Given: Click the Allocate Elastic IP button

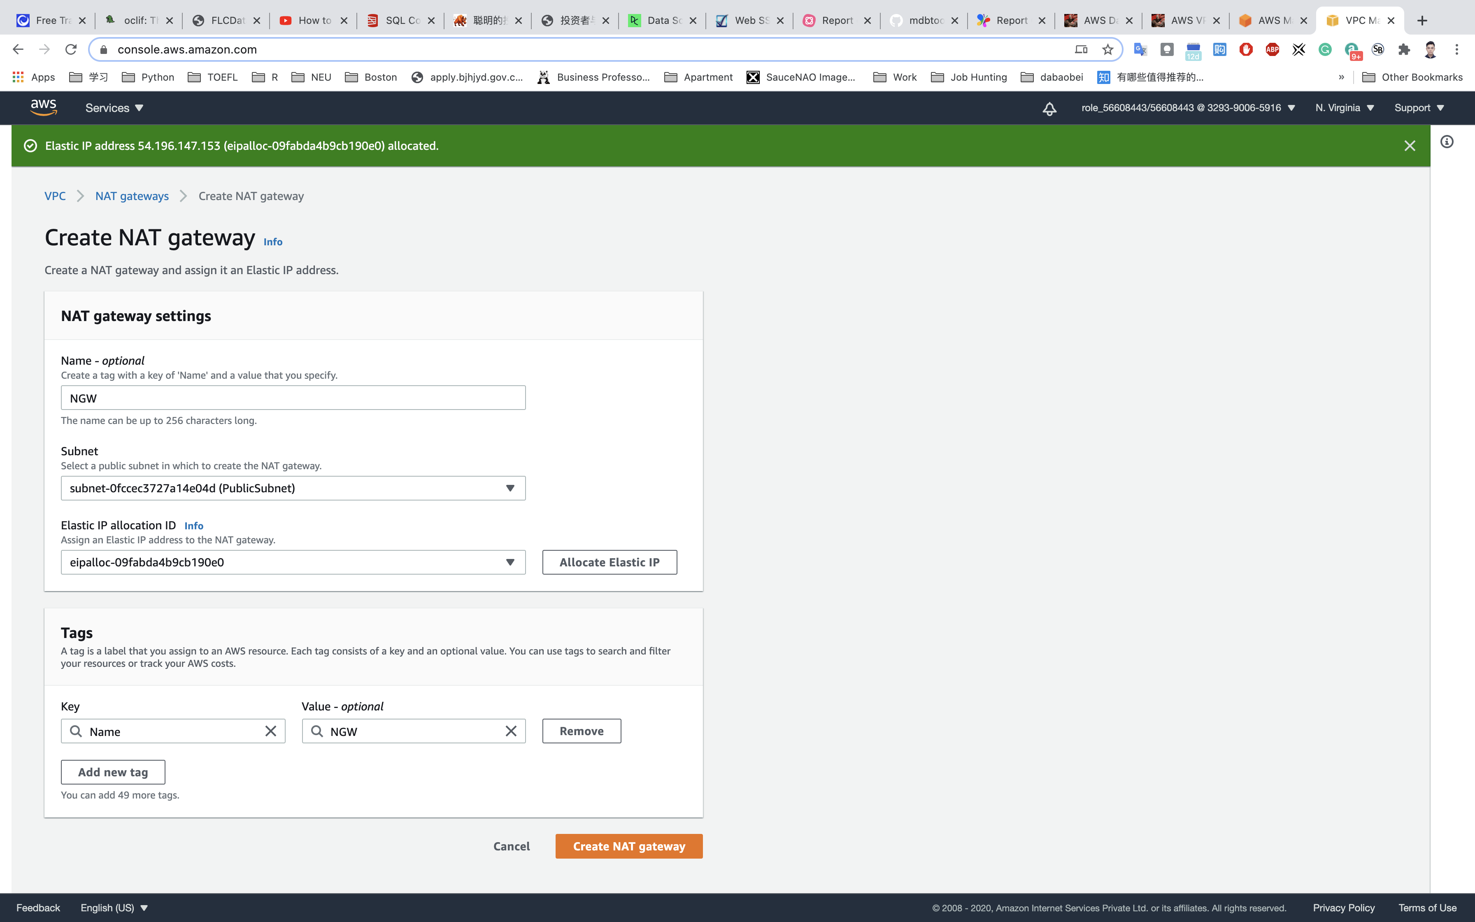Looking at the screenshot, I should tap(609, 562).
